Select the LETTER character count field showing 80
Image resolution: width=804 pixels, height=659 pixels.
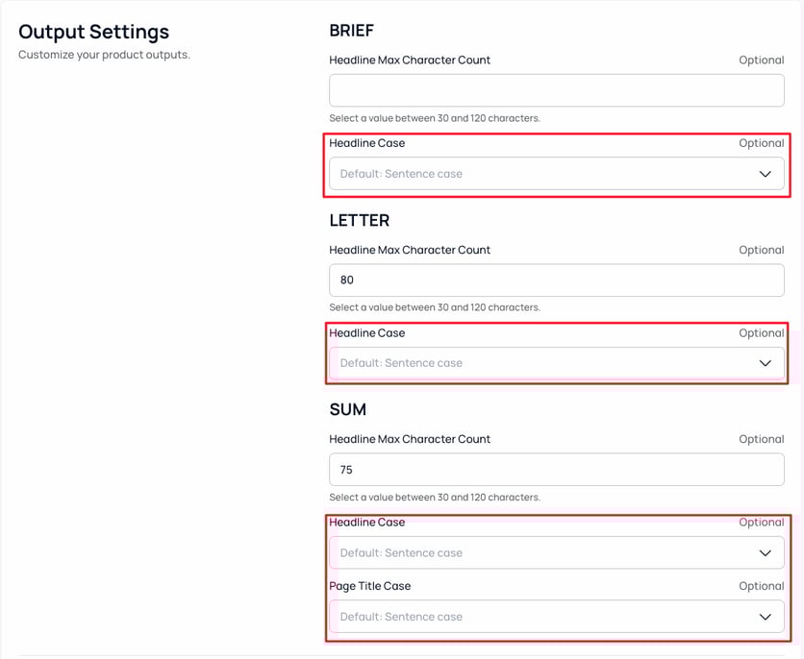pyautogui.click(x=556, y=280)
